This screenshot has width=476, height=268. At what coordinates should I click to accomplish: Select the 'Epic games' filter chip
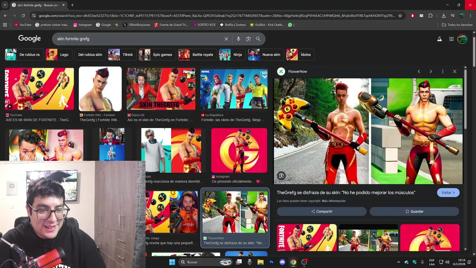click(157, 54)
